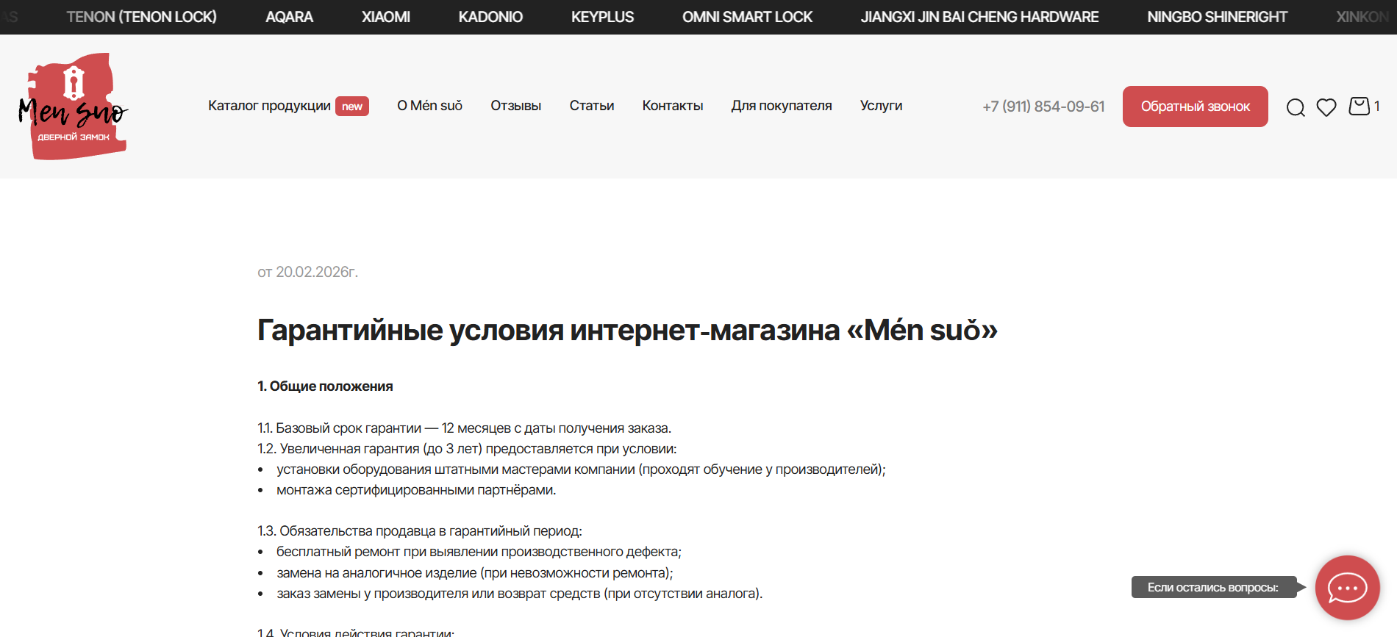Open the shopping cart bag icon
The image size is (1397, 637).
pos(1359,107)
